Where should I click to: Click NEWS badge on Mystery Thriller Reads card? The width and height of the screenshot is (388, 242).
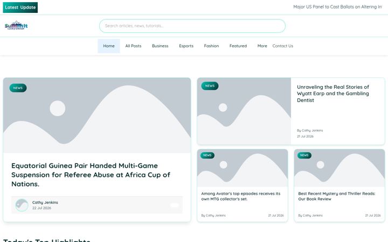click(304, 155)
